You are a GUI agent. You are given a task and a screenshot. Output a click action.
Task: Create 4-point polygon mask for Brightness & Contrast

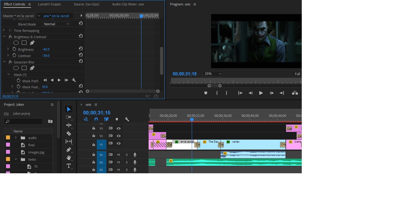pos(24,43)
